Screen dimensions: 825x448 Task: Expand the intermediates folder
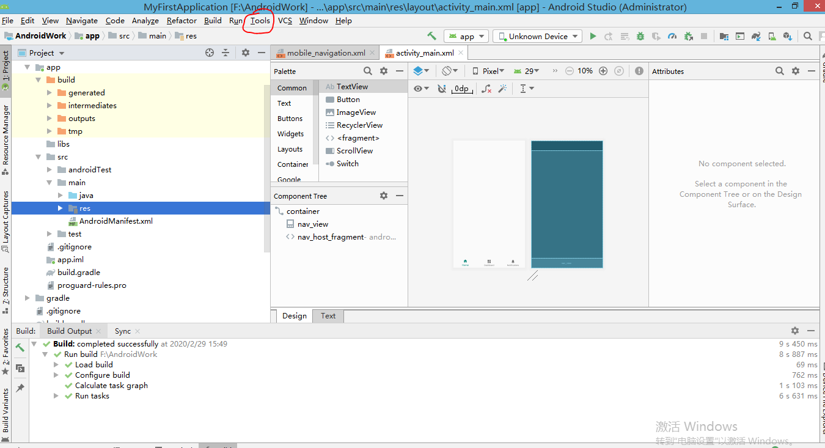pyautogui.click(x=50, y=106)
